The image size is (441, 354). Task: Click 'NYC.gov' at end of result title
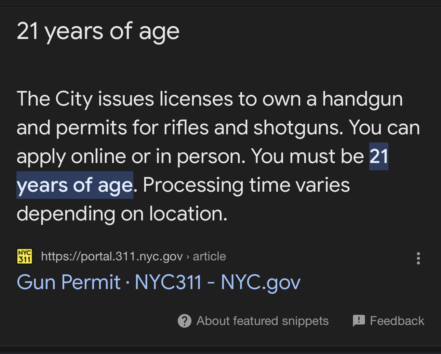(261, 283)
